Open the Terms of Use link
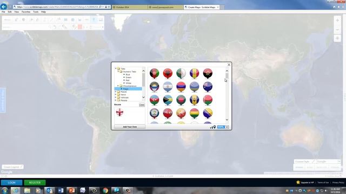The width and height of the screenshot is (346, 194). [x=323, y=183]
